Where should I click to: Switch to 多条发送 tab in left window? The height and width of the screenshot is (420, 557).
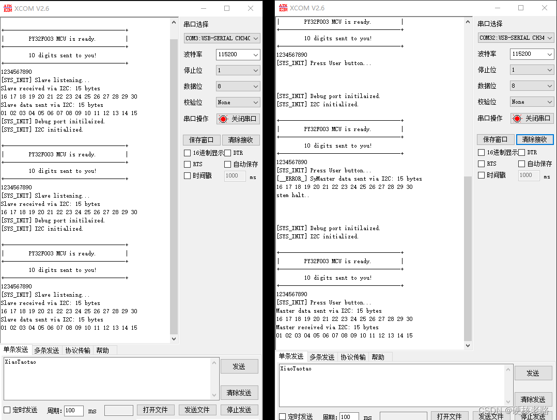click(x=47, y=350)
